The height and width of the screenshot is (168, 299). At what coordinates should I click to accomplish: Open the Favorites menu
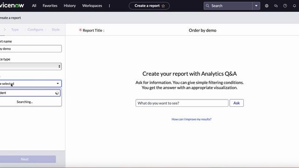click(x=50, y=6)
